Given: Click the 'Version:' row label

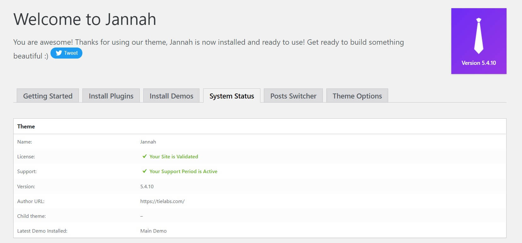Looking at the screenshot, I should tap(26, 186).
